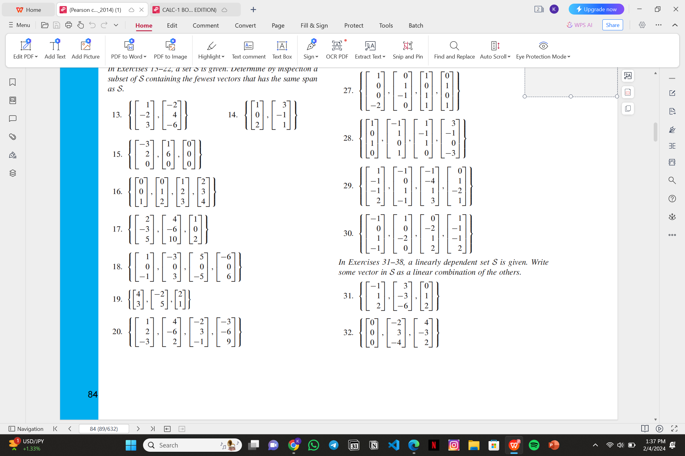Screen dimensions: 685x456
Task: Select the Snip and Pin tool
Action: 408,50
